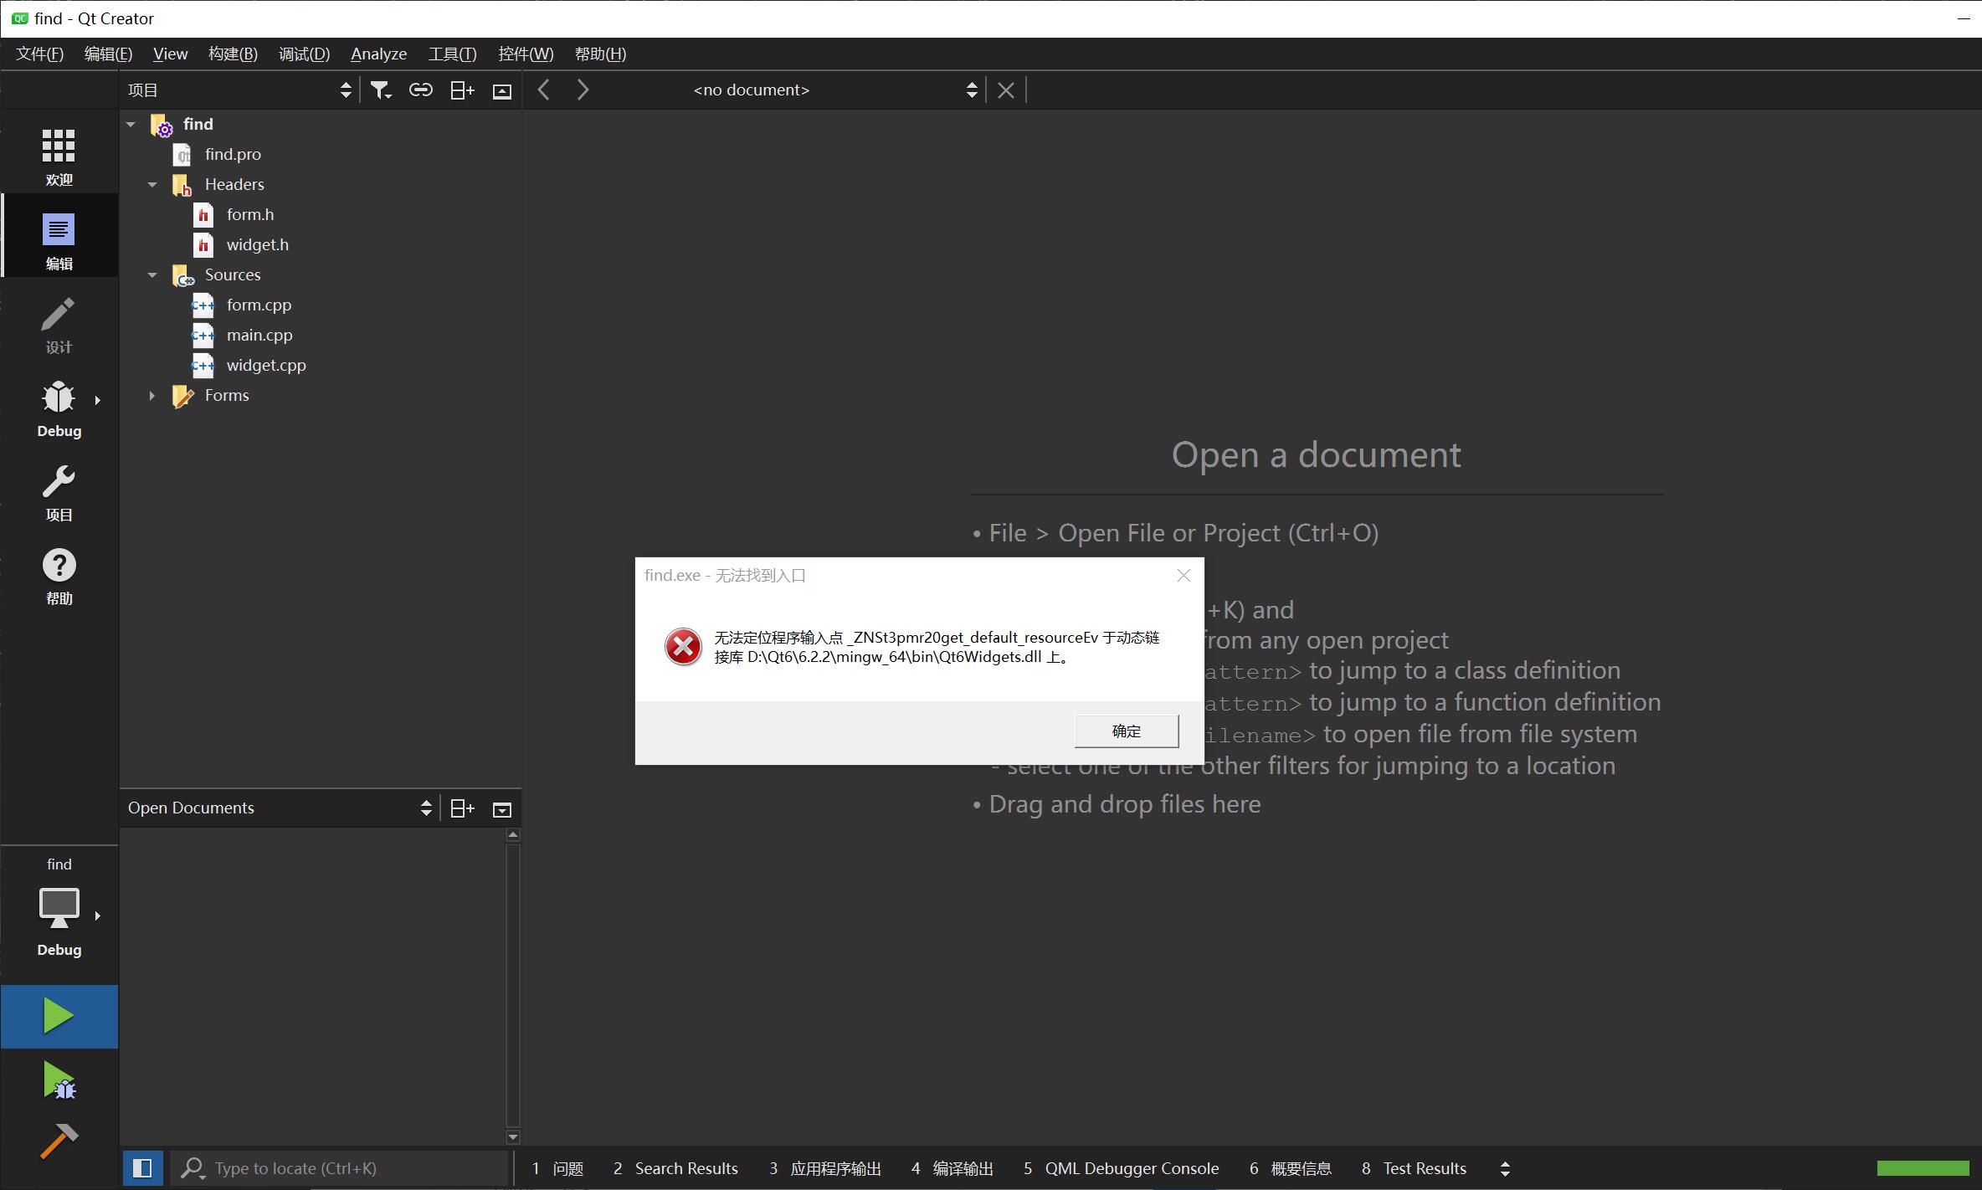Click the filter tree funnel icon

tap(381, 90)
